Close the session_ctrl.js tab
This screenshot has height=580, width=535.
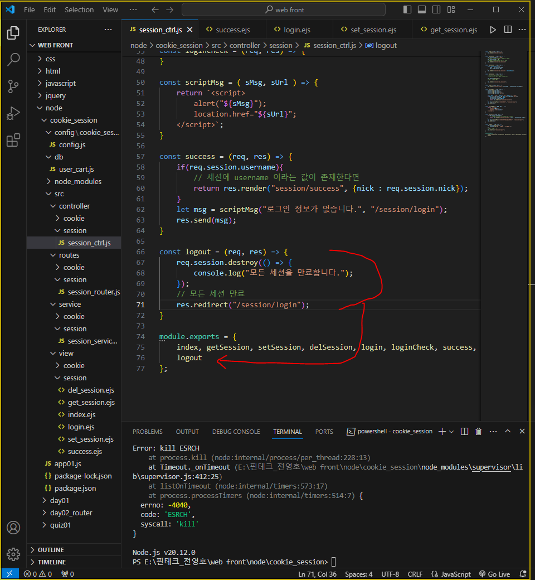tap(189, 30)
